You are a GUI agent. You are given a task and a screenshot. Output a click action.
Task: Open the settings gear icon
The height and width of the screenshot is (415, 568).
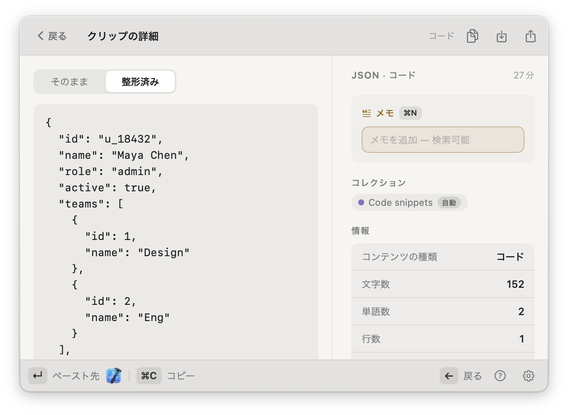[x=528, y=376]
